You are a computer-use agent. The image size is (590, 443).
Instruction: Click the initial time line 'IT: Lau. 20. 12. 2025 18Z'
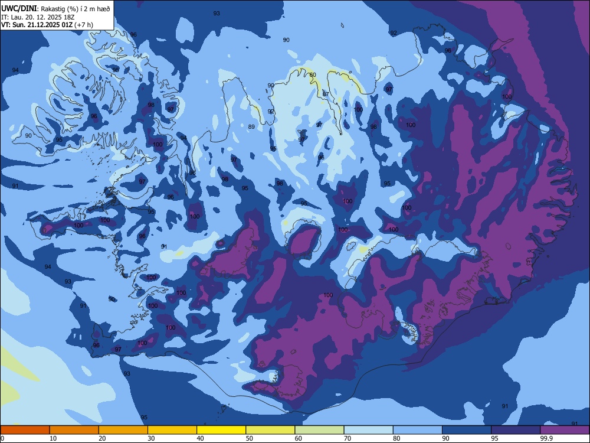coord(38,17)
